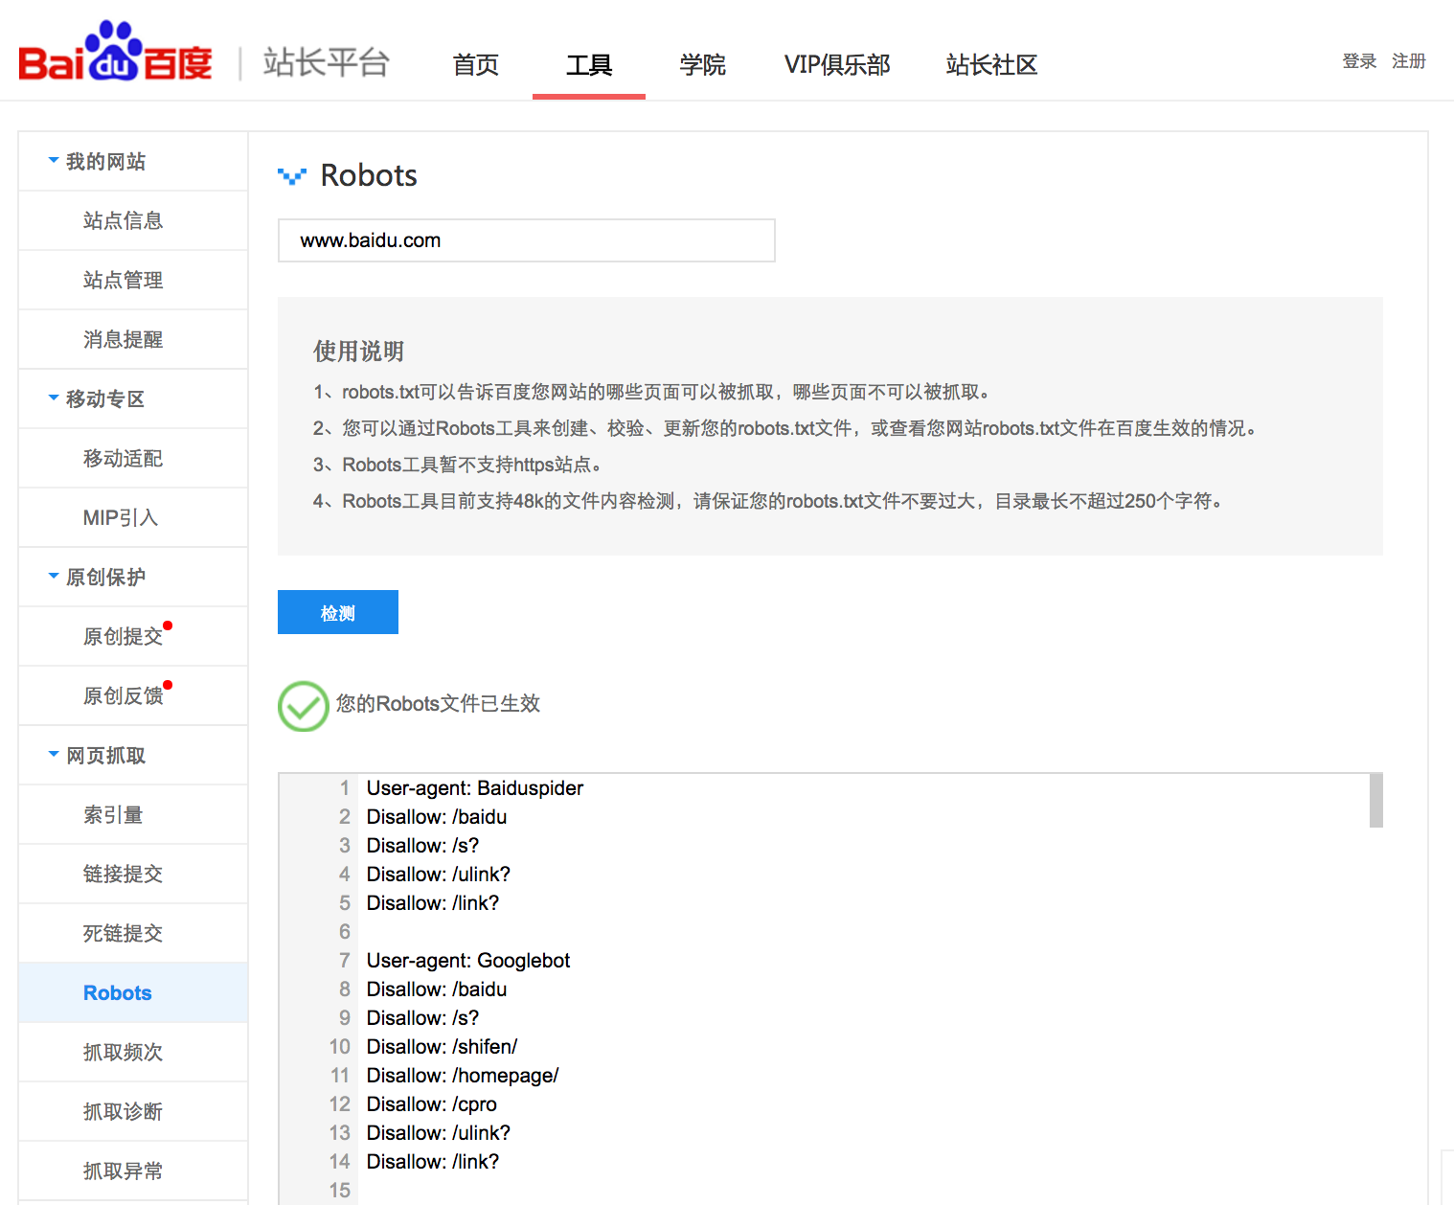
Task: Click the 站长平台 title text
Action: click(327, 62)
